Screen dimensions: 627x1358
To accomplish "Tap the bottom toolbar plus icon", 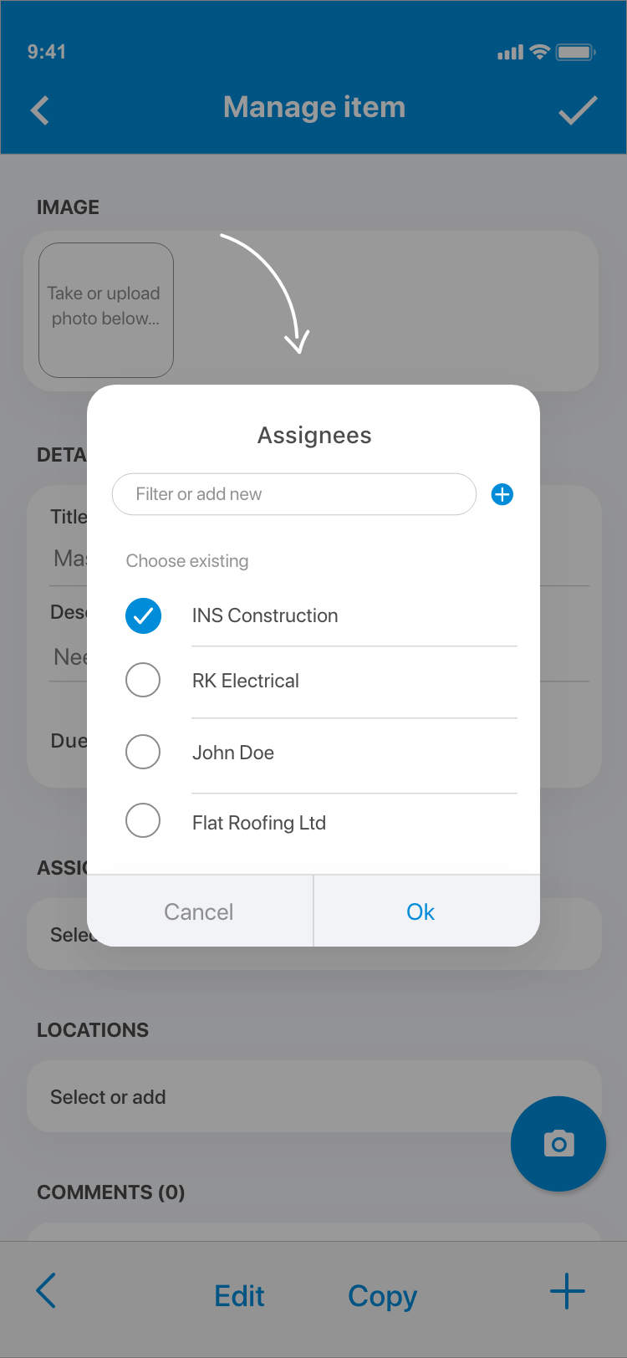I will [568, 1291].
